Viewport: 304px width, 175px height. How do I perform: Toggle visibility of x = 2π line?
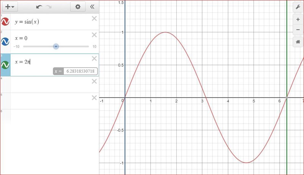pos(5,65)
